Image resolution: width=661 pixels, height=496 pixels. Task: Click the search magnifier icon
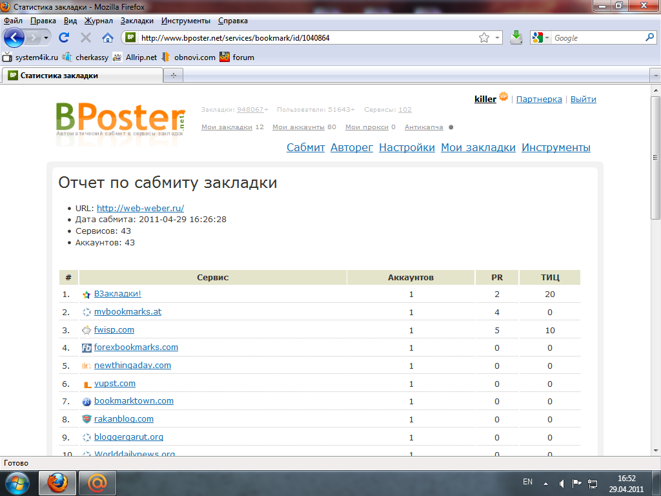649,37
